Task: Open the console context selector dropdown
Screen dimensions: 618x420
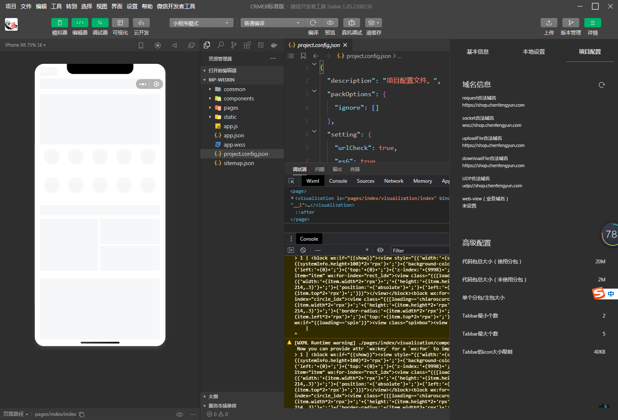Action: (342, 250)
